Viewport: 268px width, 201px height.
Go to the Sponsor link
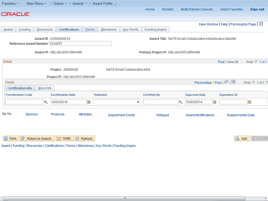coord(32,114)
